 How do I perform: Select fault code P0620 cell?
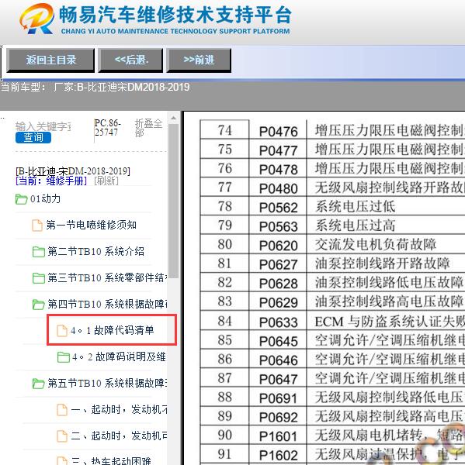click(x=279, y=246)
